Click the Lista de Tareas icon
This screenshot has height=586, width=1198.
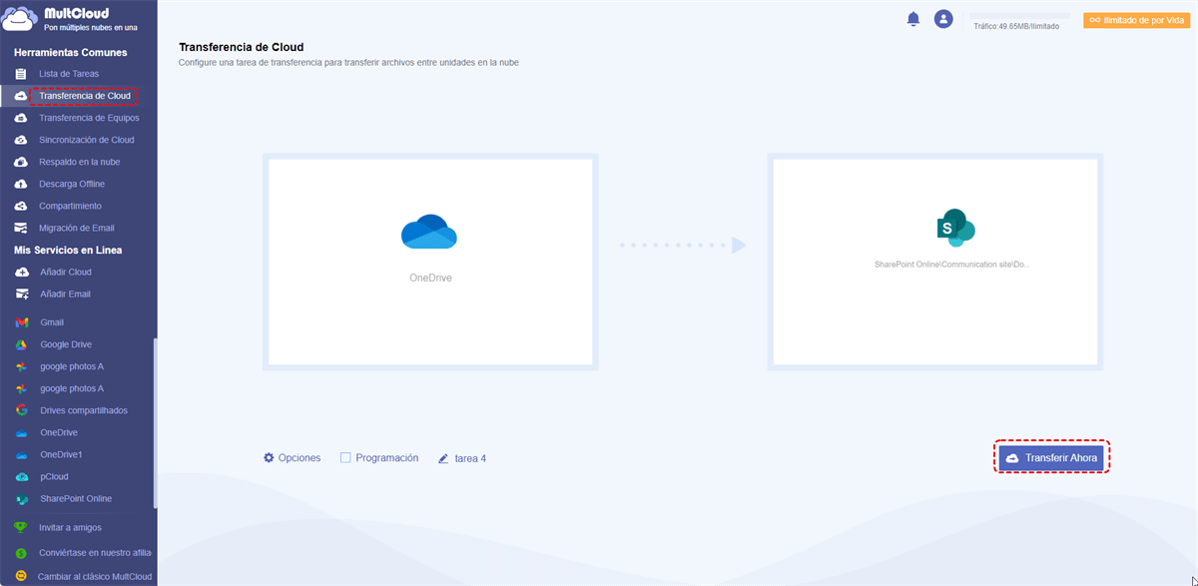click(x=21, y=74)
